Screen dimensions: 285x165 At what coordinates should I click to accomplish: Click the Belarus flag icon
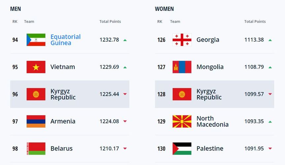pos(36,148)
